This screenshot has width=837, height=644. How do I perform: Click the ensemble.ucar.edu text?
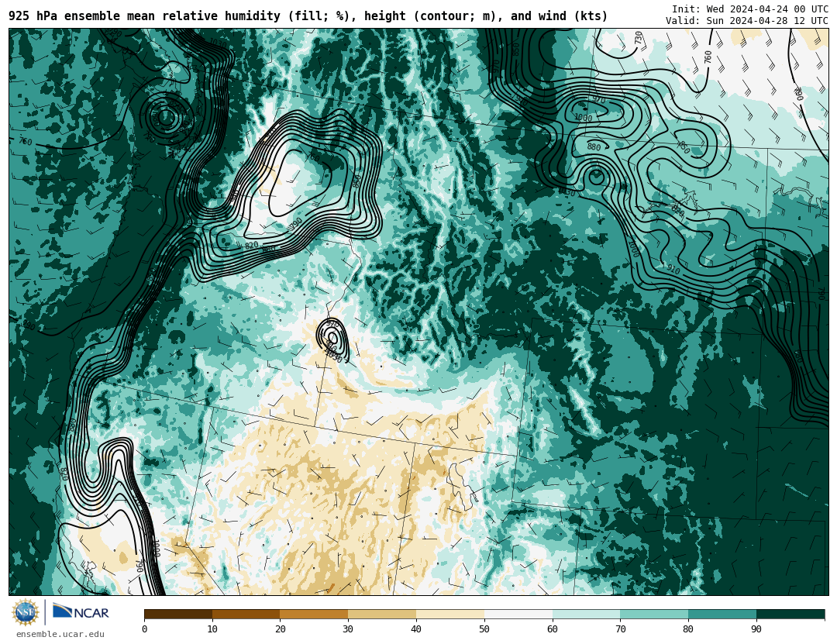point(60,635)
